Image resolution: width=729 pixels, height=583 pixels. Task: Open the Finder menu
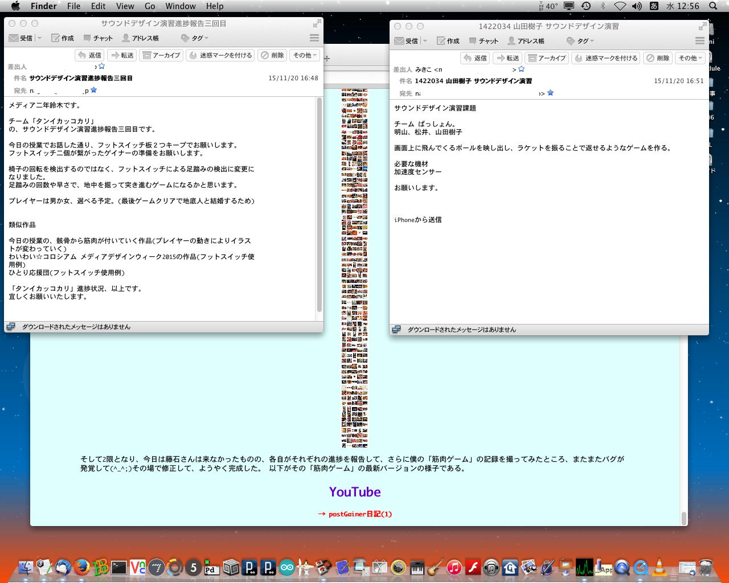pos(44,6)
